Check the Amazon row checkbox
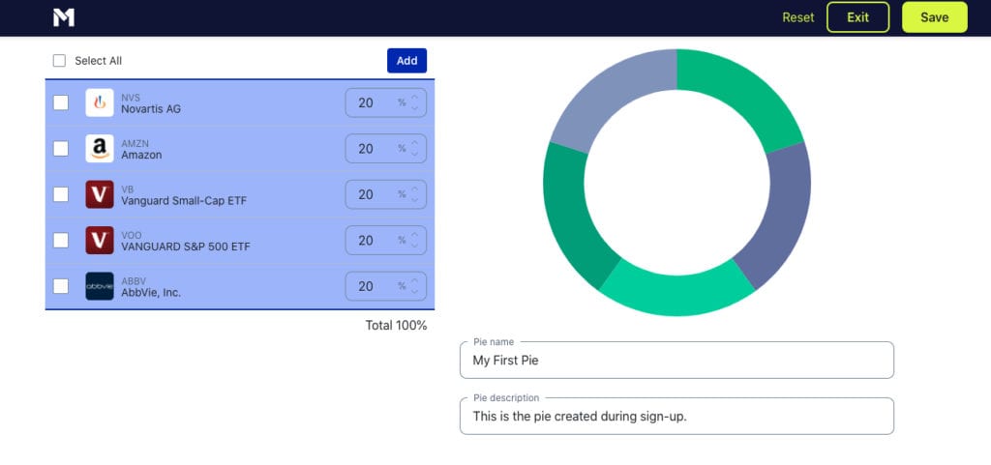The image size is (991, 465). pos(61,148)
